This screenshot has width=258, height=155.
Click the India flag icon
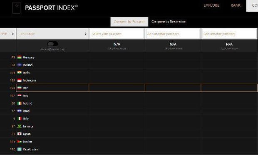click(x=20, y=72)
